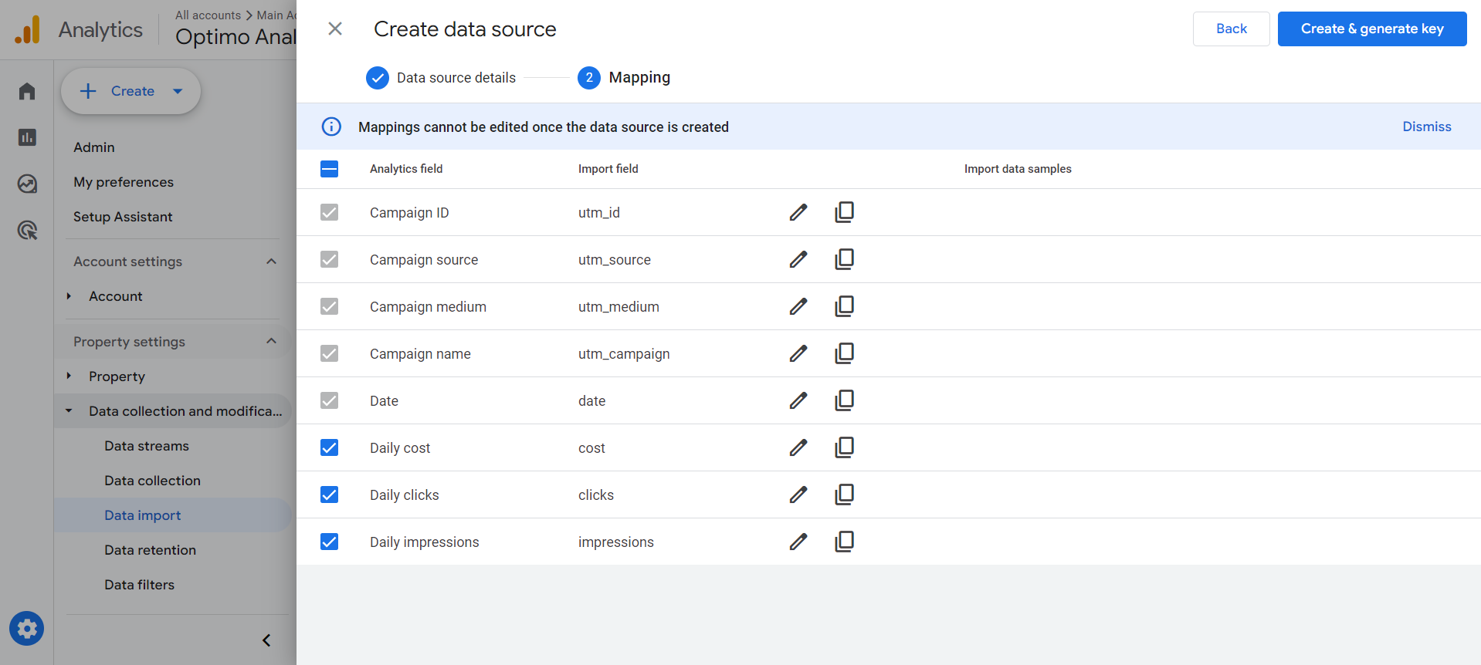The width and height of the screenshot is (1481, 665).
Task: Toggle the Date checkbox
Action: click(x=329, y=400)
